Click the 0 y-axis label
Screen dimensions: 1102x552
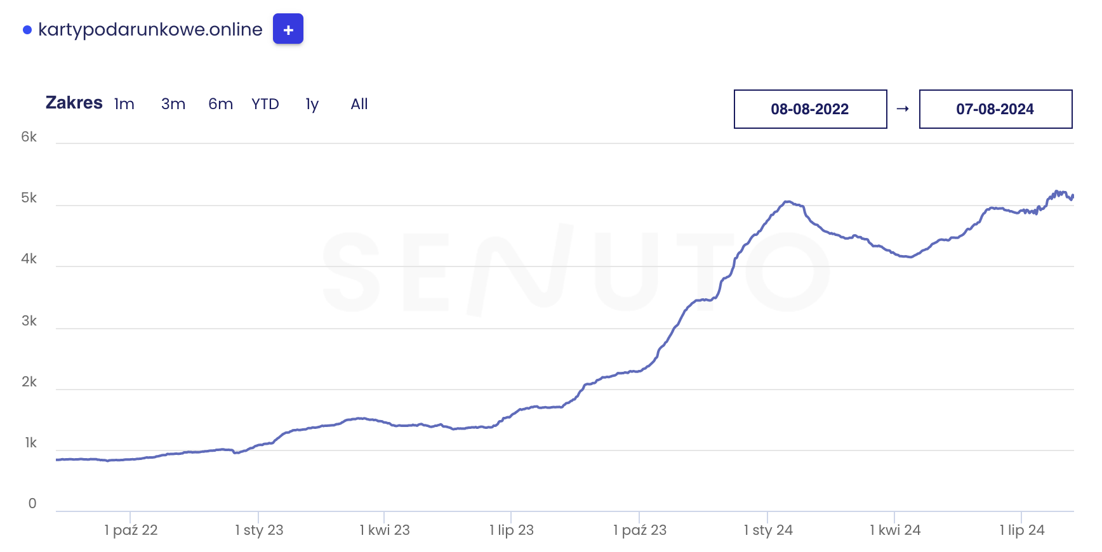32,504
